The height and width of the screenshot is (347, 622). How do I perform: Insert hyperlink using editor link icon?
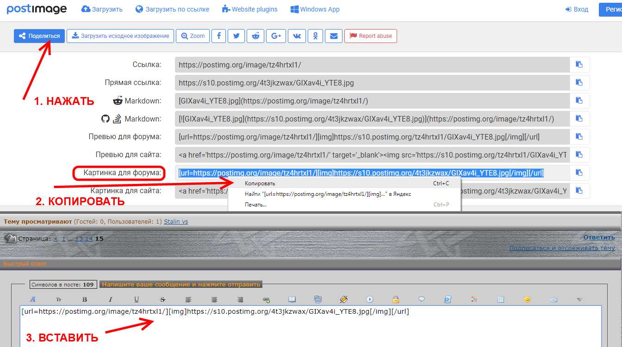click(266, 299)
